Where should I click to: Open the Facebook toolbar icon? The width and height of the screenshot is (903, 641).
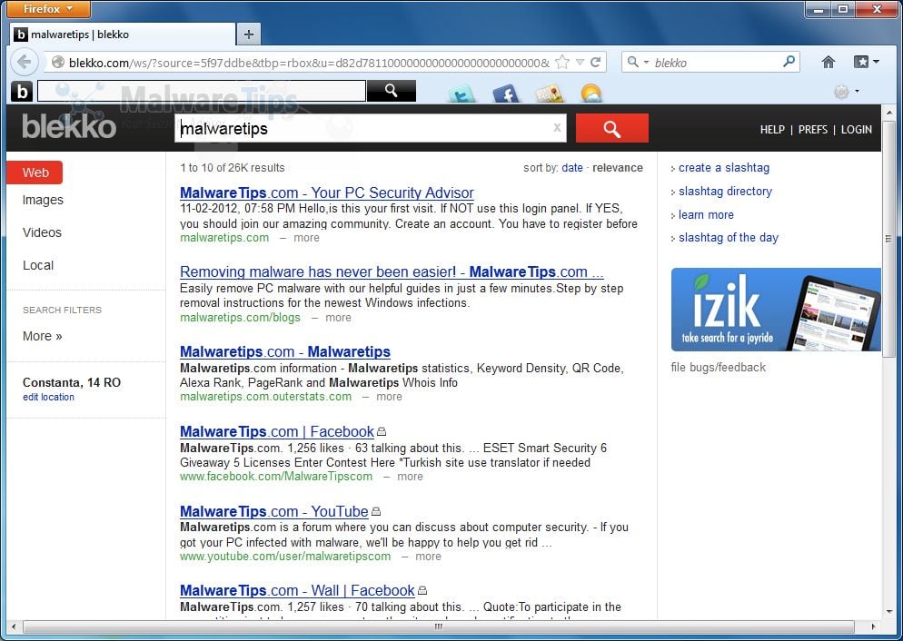click(x=506, y=94)
